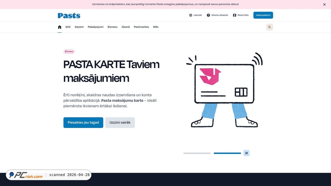Image resolution: width=331 pixels, height=186 pixels.
Task: Click the mans.pasts.lv button
Action: coord(263,15)
